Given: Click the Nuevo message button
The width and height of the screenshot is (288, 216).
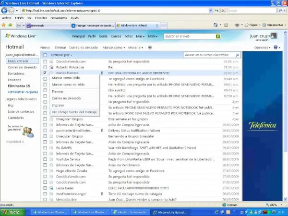Looking at the screenshot, I should 45,48.
